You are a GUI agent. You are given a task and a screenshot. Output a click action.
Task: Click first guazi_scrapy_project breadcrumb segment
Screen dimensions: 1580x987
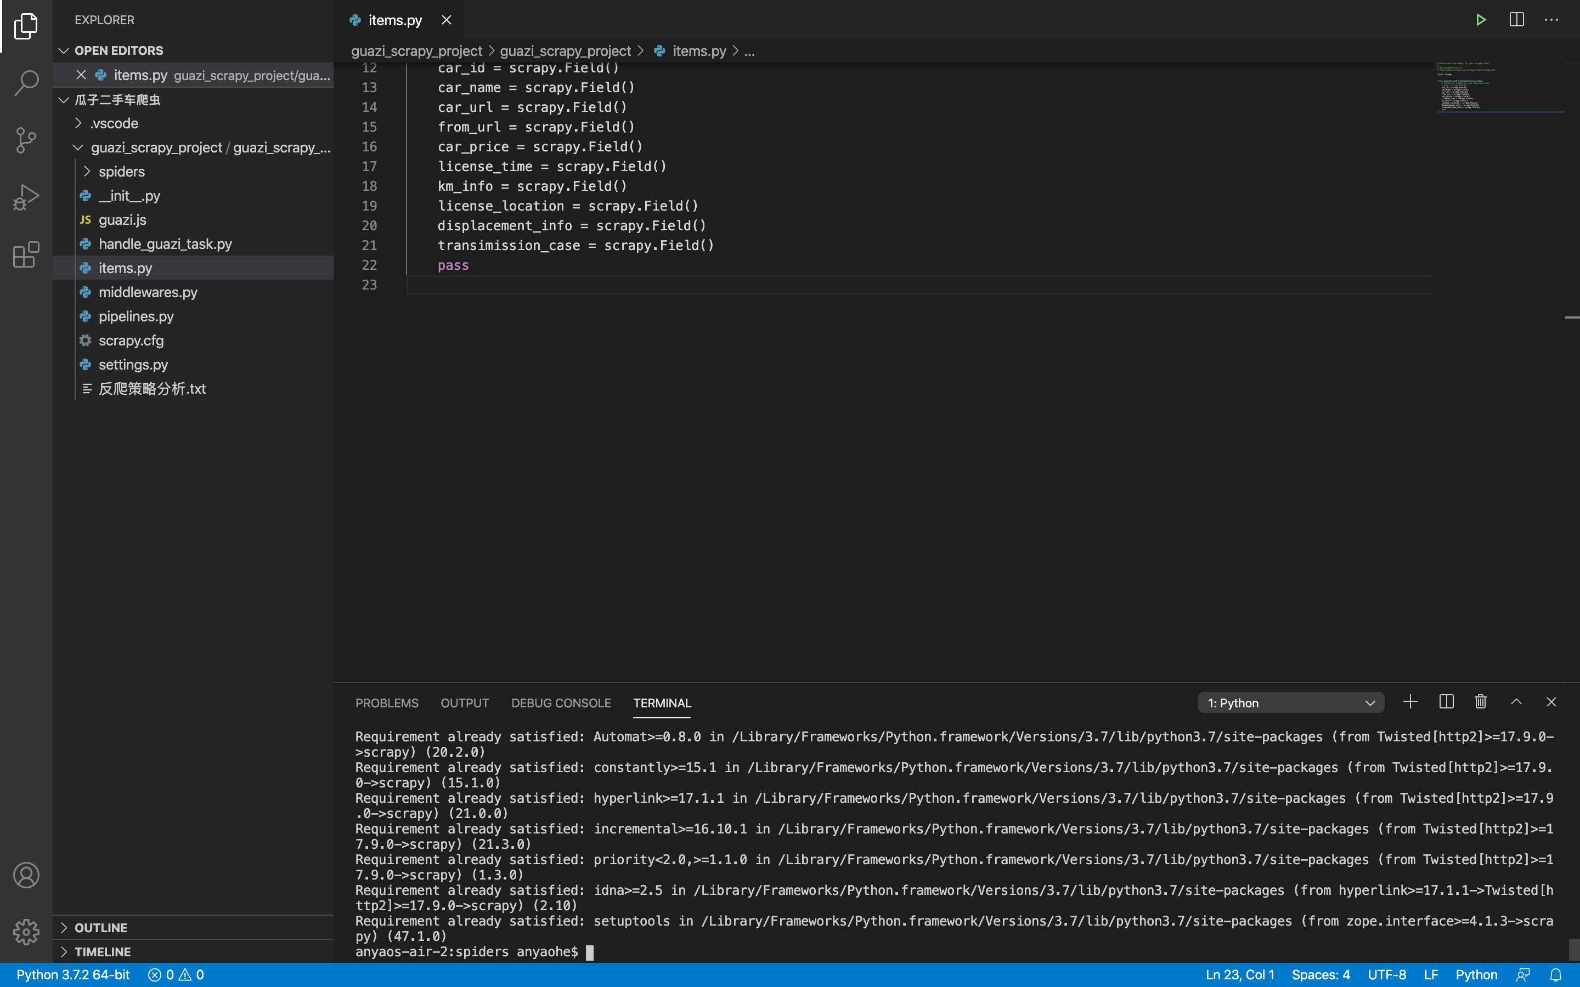click(x=416, y=51)
